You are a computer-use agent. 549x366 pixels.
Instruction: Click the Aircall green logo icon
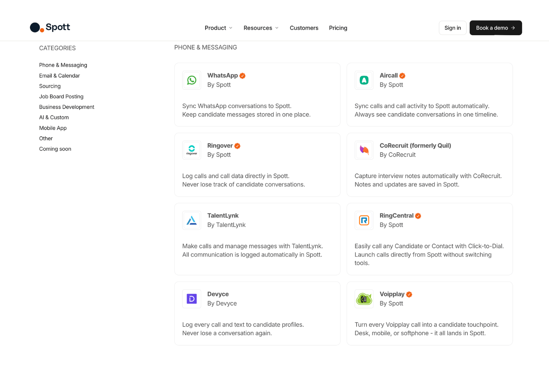click(x=364, y=80)
